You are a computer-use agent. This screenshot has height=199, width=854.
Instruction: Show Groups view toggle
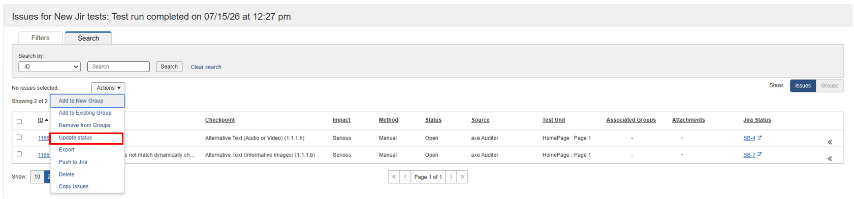click(830, 86)
